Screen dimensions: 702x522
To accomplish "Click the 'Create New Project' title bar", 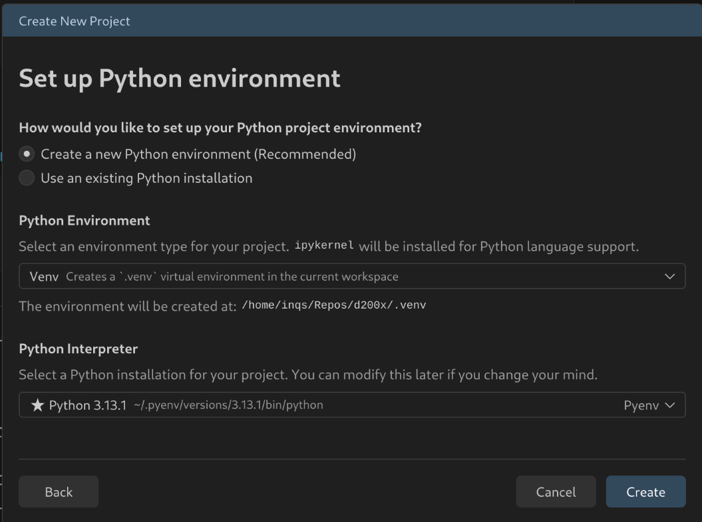I will [x=75, y=21].
